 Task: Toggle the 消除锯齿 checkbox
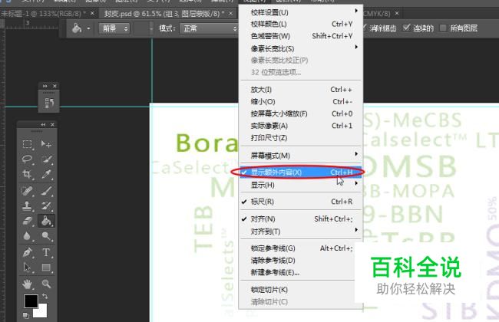(380, 28)
